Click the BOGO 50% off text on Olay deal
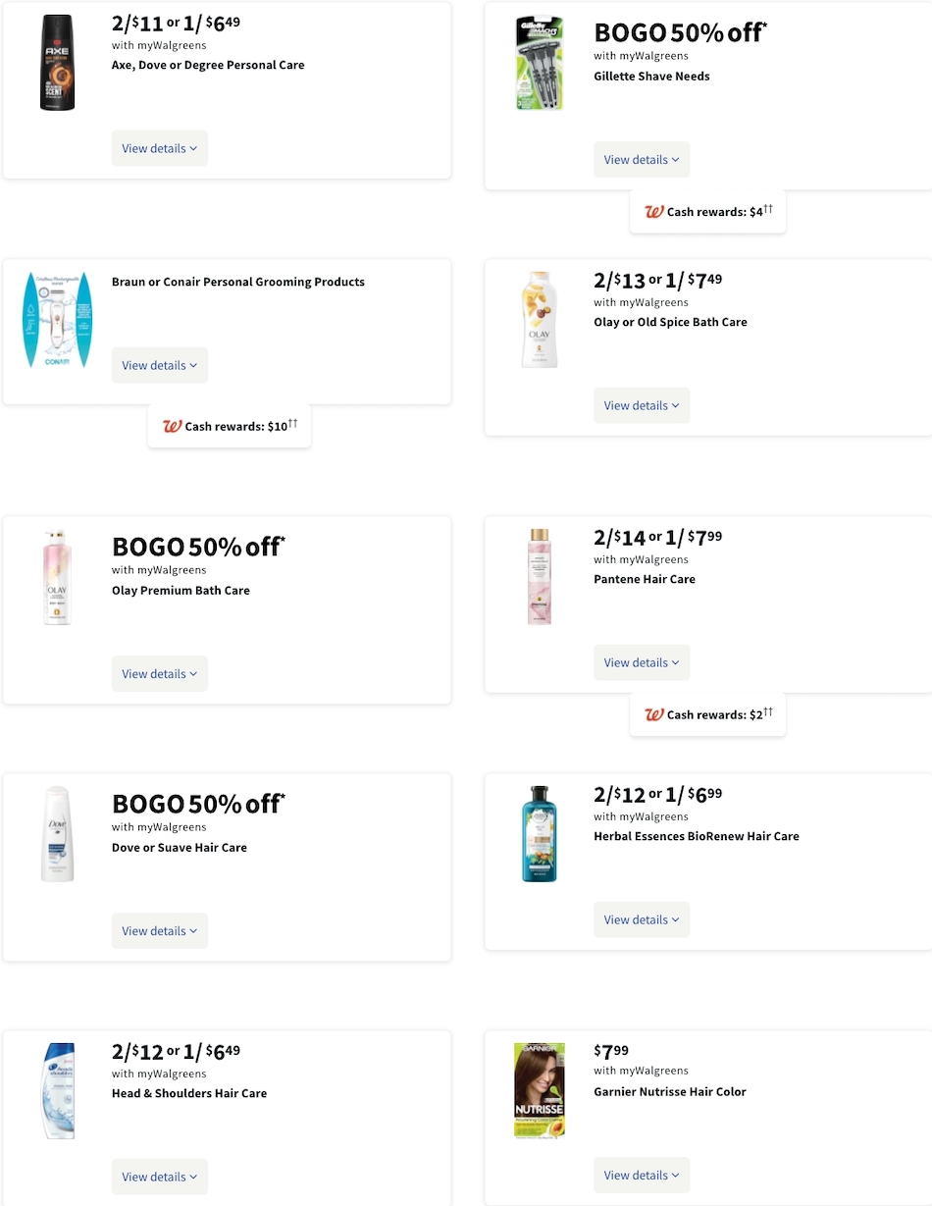932x1206 pixels. coord(196,547)
